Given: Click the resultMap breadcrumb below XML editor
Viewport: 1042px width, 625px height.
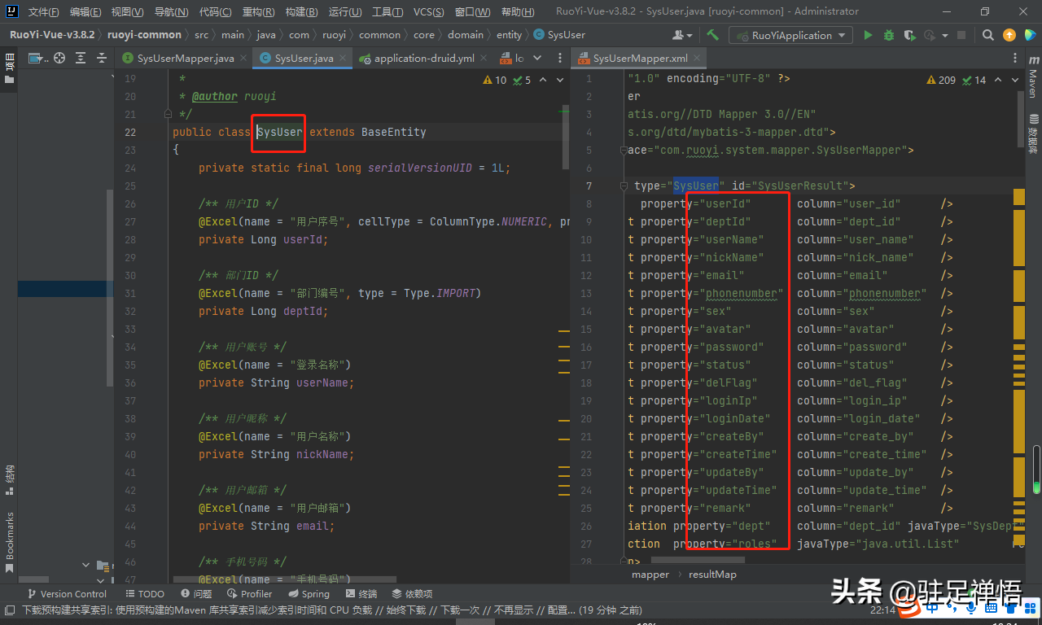Looking at the screenshot, I should coord(712,575).
